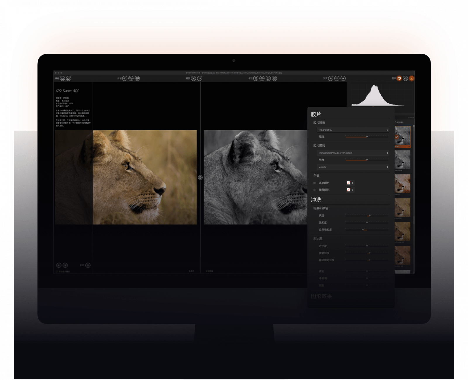Click the 1:1 zoom icon
This screenshot has height=380, width=468.
pyautogui.click(x=199, y=78)
